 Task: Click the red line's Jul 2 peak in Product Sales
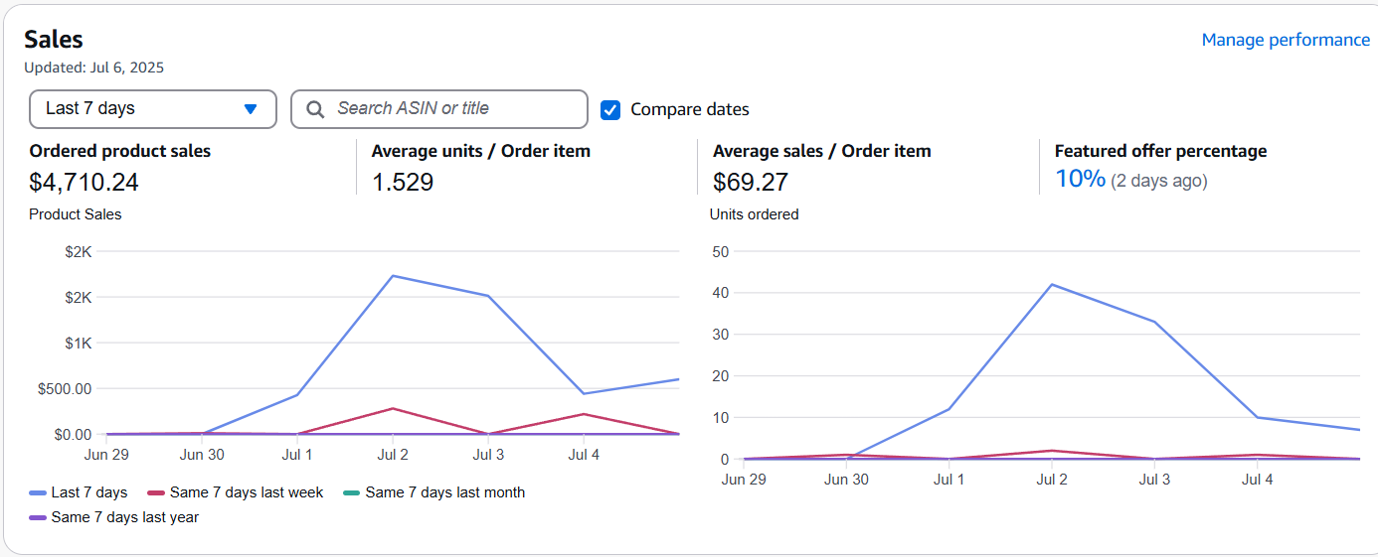[393, 408]
